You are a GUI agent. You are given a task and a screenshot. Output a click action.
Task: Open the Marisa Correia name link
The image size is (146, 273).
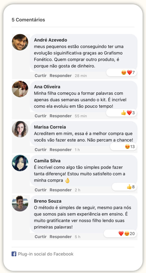tap(50, 127)
